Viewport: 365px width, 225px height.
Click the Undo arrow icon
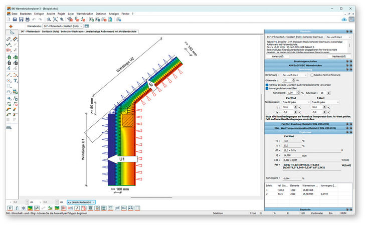point(34,19)
